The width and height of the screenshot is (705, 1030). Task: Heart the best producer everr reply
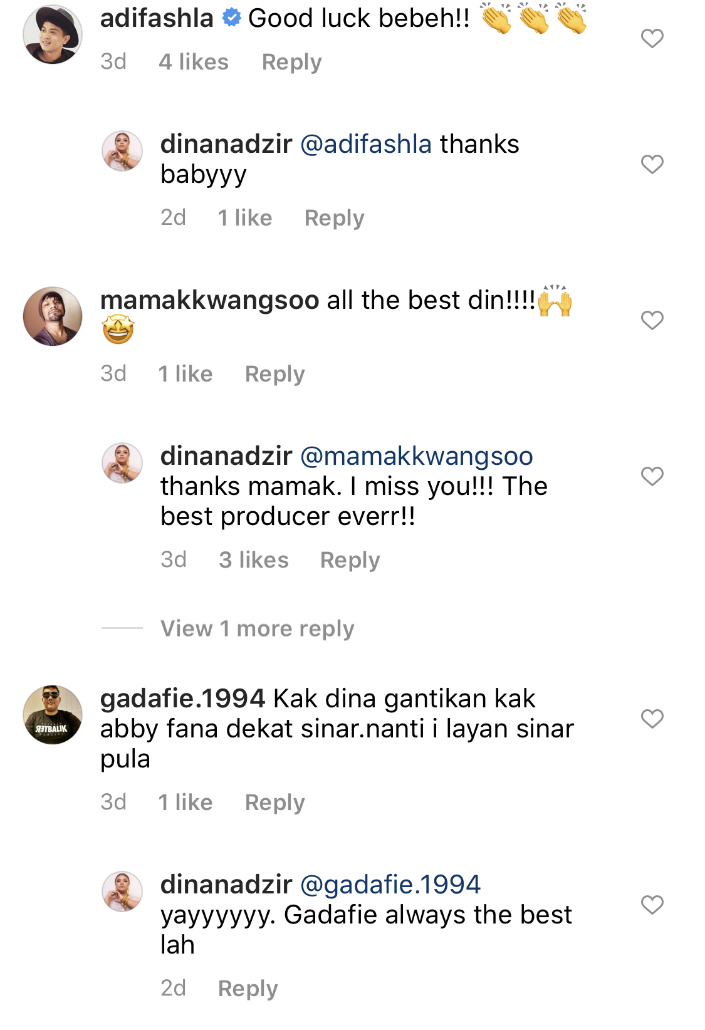652,477
